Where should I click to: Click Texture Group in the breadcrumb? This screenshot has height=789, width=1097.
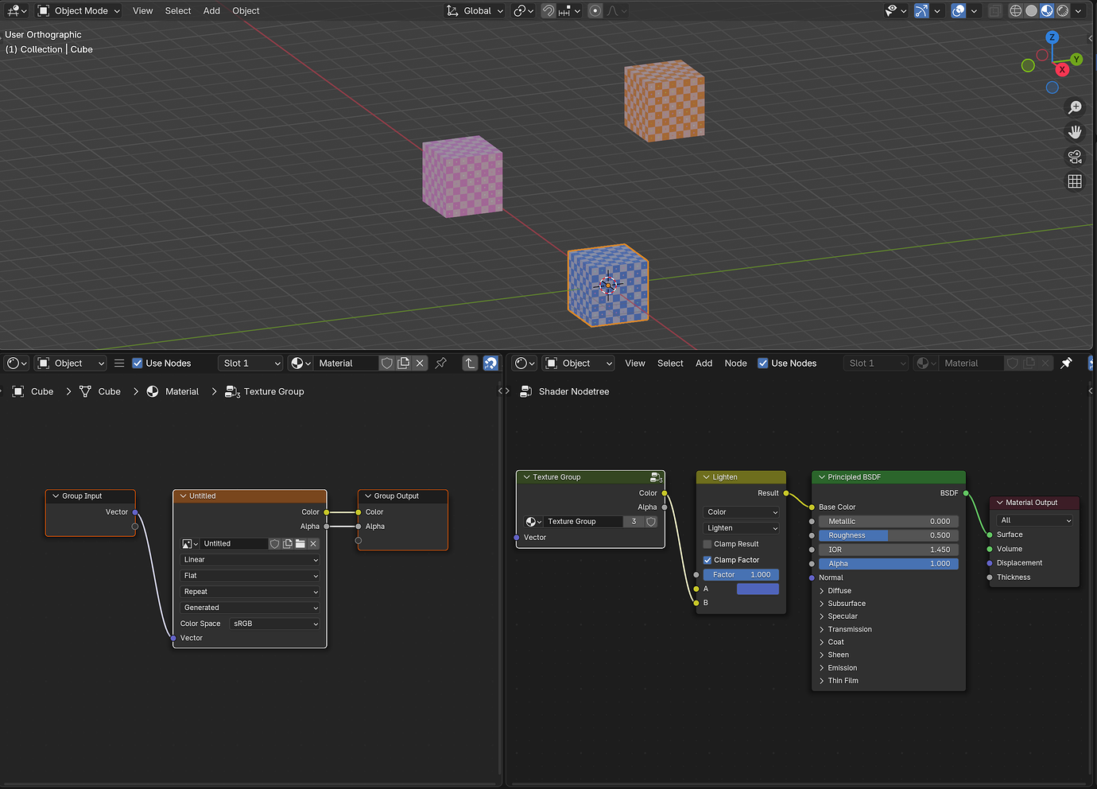tap(273, 391)
